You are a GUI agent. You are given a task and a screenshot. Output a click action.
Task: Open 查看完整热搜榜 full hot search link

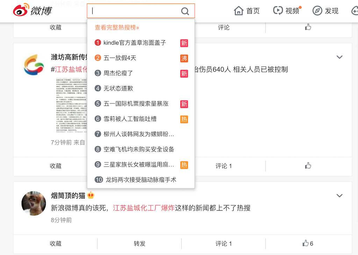pyautogui.click(x=117, y=28)
